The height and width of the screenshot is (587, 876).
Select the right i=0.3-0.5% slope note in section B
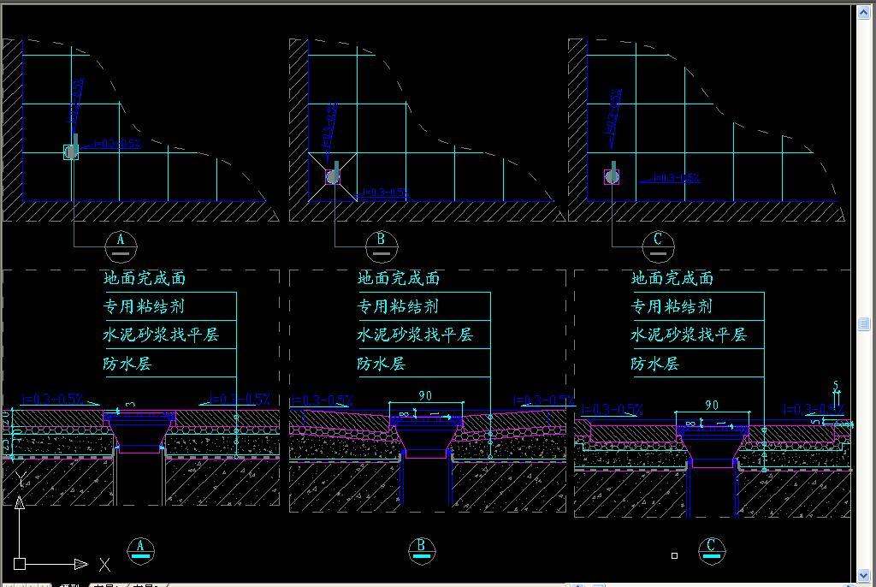point(543,400)
